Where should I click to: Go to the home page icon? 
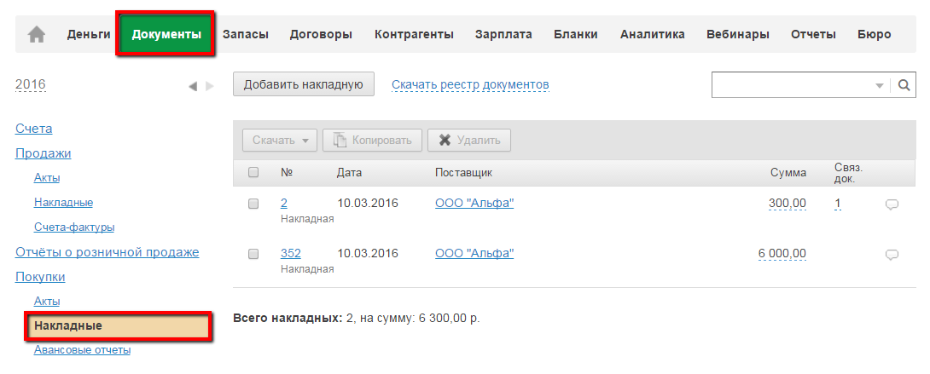36,35
